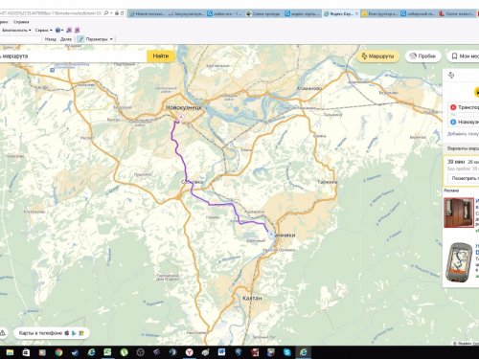Switch to the Схема проезда browser tab
479x359 pixels.
click(x=263, y=13)
